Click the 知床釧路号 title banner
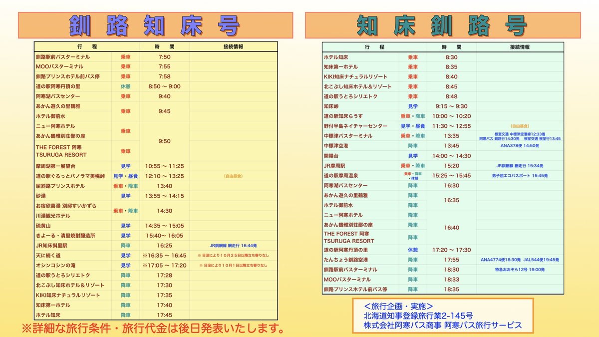This screenshot has height=337, width=599. point(443,25)
